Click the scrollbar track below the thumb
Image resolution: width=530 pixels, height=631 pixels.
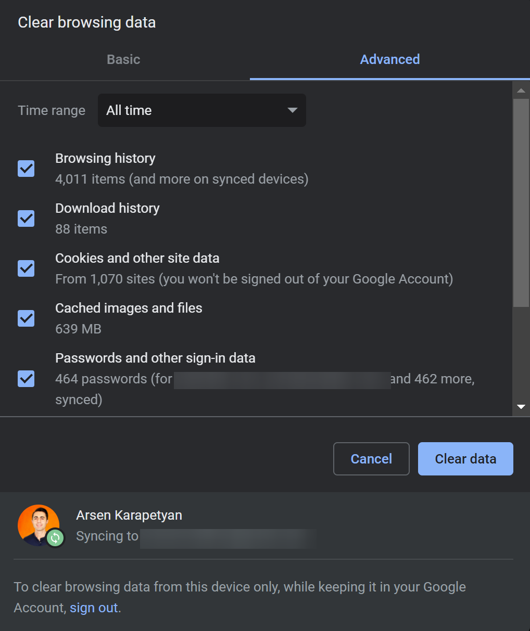click(521, 354)
